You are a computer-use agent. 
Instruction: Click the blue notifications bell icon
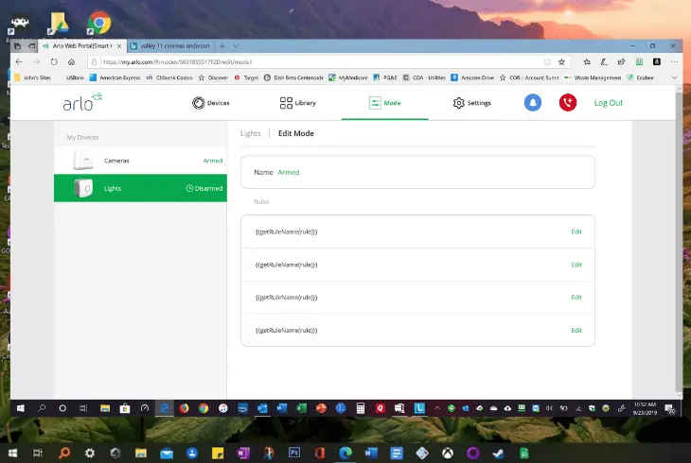533,102
